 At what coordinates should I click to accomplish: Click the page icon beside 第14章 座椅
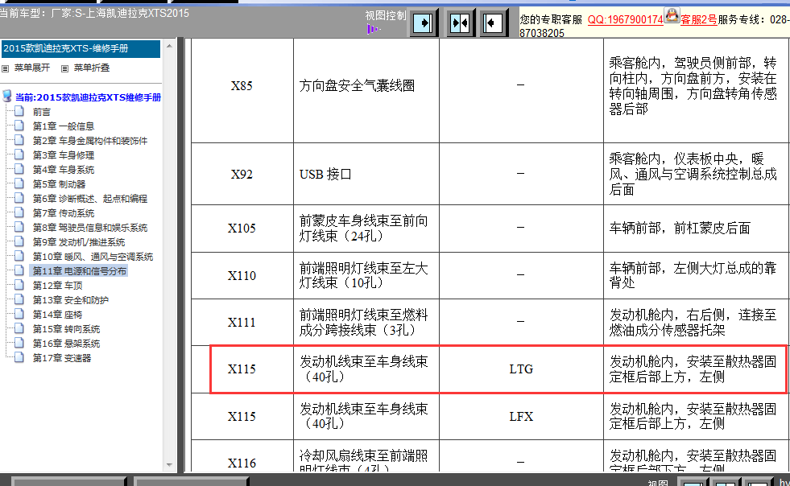point(19,314)
